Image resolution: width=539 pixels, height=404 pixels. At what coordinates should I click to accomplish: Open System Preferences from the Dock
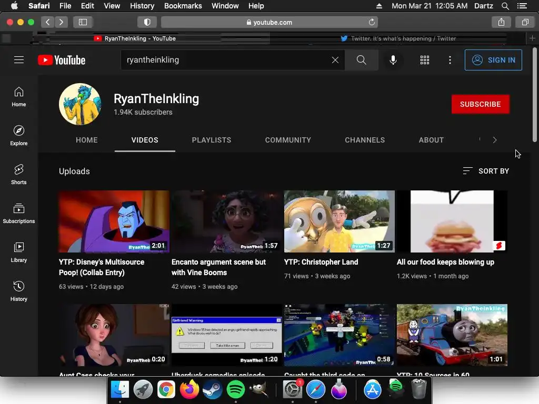[293, 390]
